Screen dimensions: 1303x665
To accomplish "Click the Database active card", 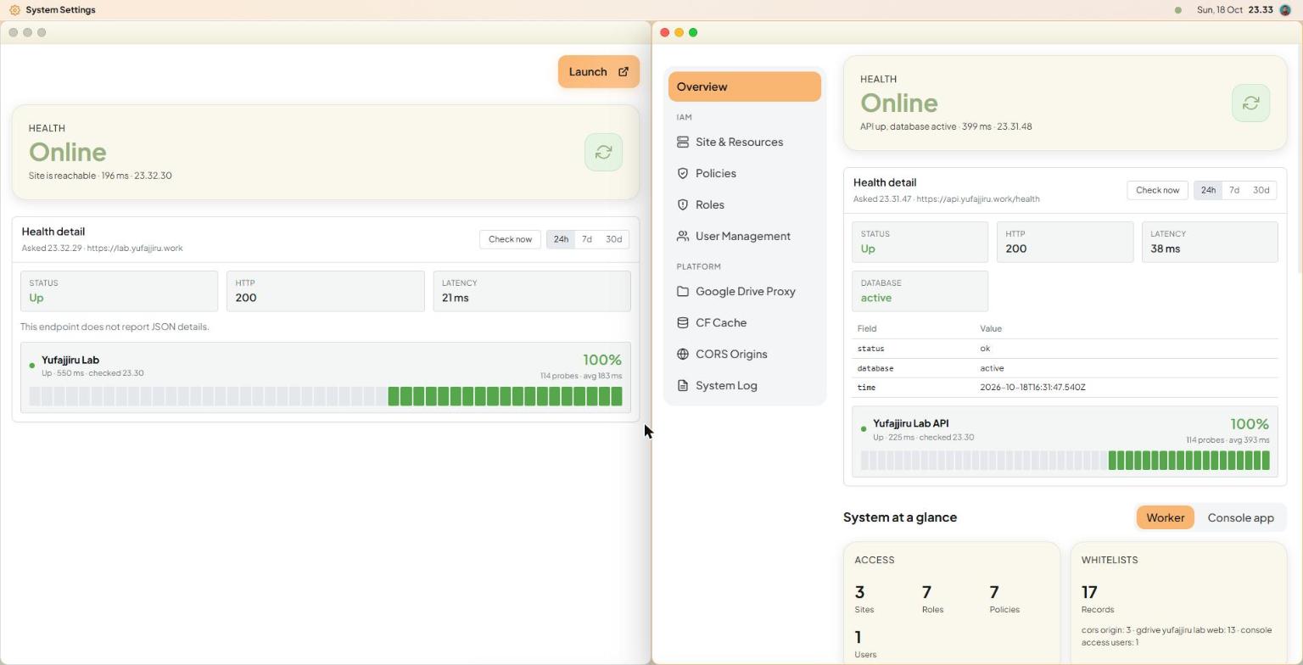I will pos(920,291).
